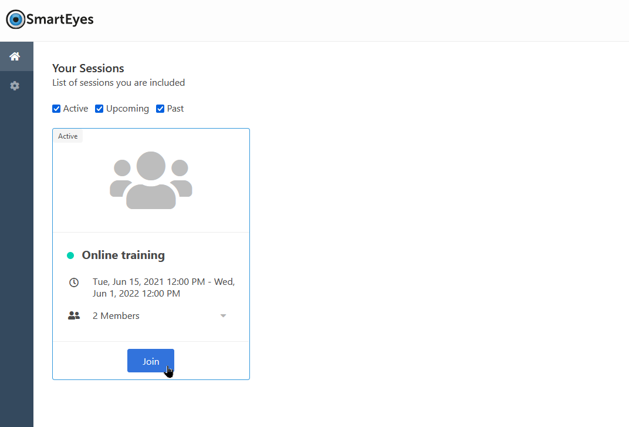Click the session date range text
The width and height of the screenshot is (629, 427).
coord(163,288)
